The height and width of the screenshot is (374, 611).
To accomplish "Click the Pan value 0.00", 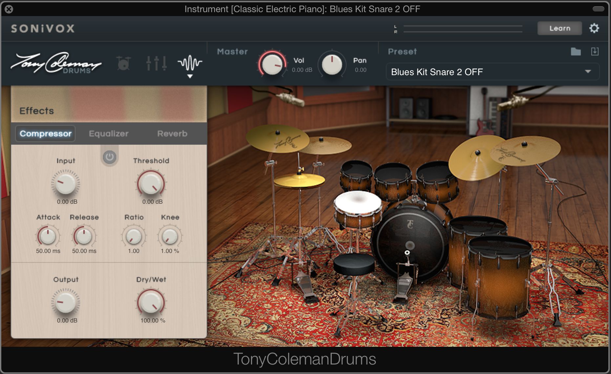I will click(361, 70).
